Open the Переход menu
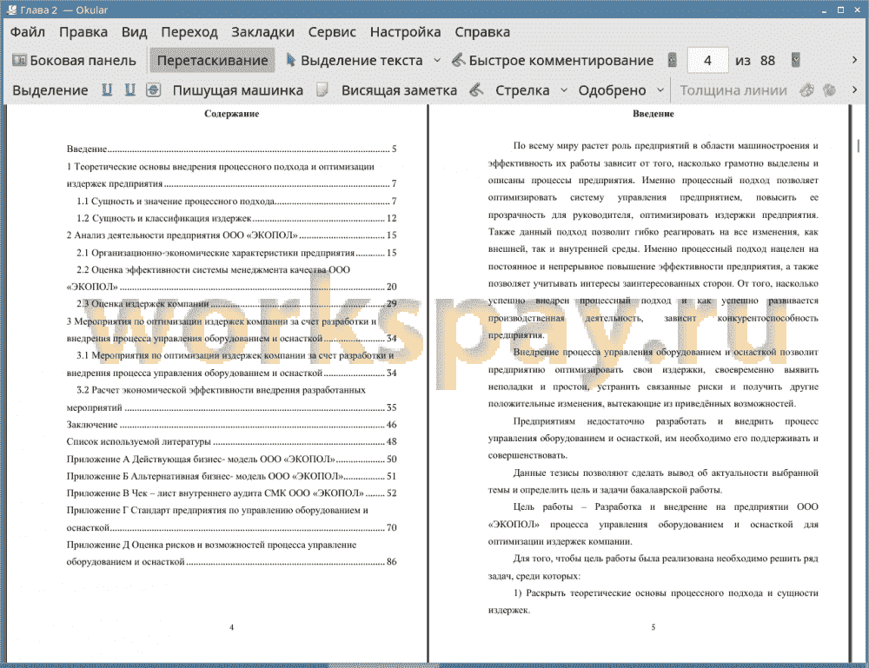This screenshot has width=869, height=668. click(189, 32)
